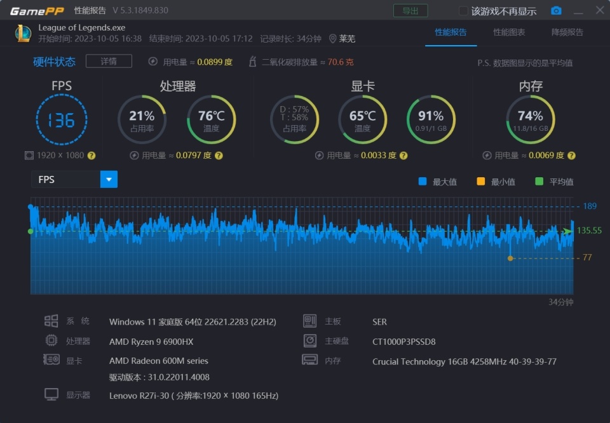610x423 pixels.
Task: Click the Windows system icon beside 系统
Action: [51, 321]
